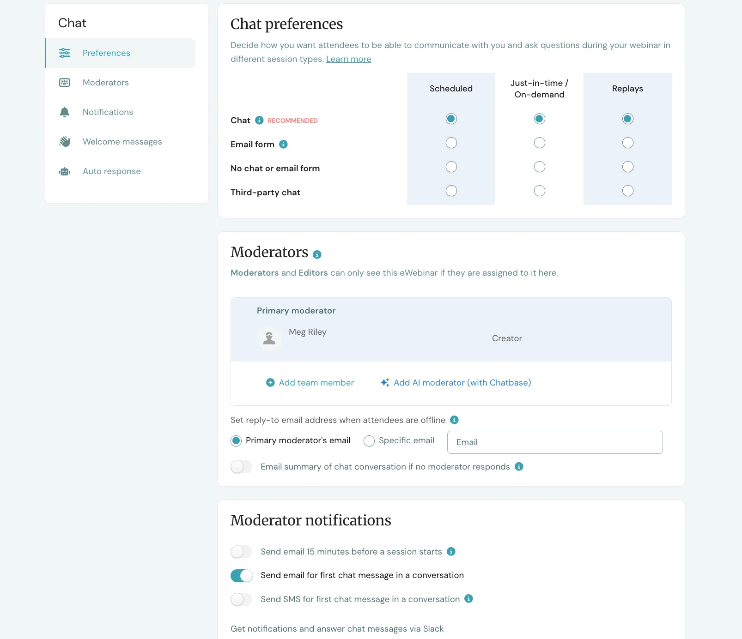Image resolution: width=742 pixels, height=639 pixels.
Task: Select Email form for Scheduled sessions
Action: [x=451, y=143]
